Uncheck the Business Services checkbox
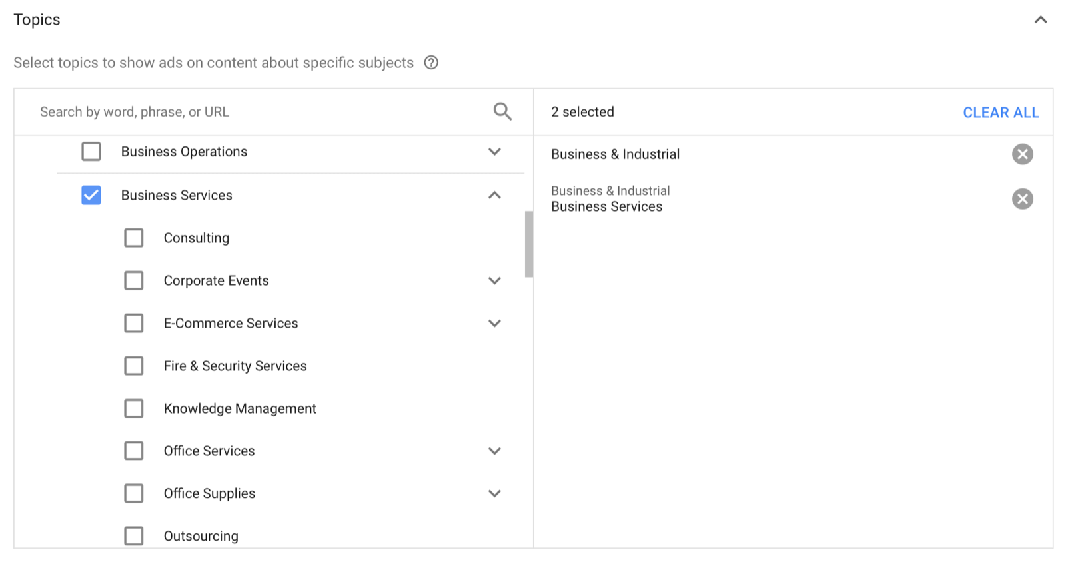This screenshot has height=562, width=1066. (91, 195)
